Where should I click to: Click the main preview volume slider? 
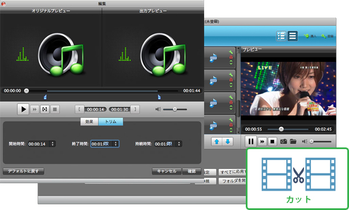tap(320, 142)
